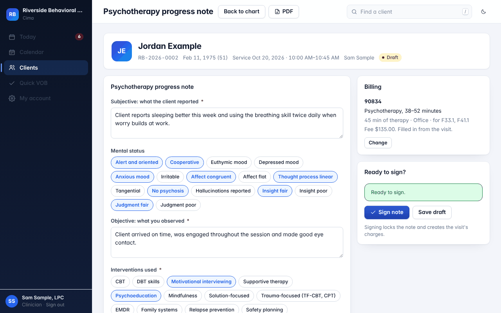The image size is (501, 313).
Task: Export note with the PDF button
Action: click(284, 12)
